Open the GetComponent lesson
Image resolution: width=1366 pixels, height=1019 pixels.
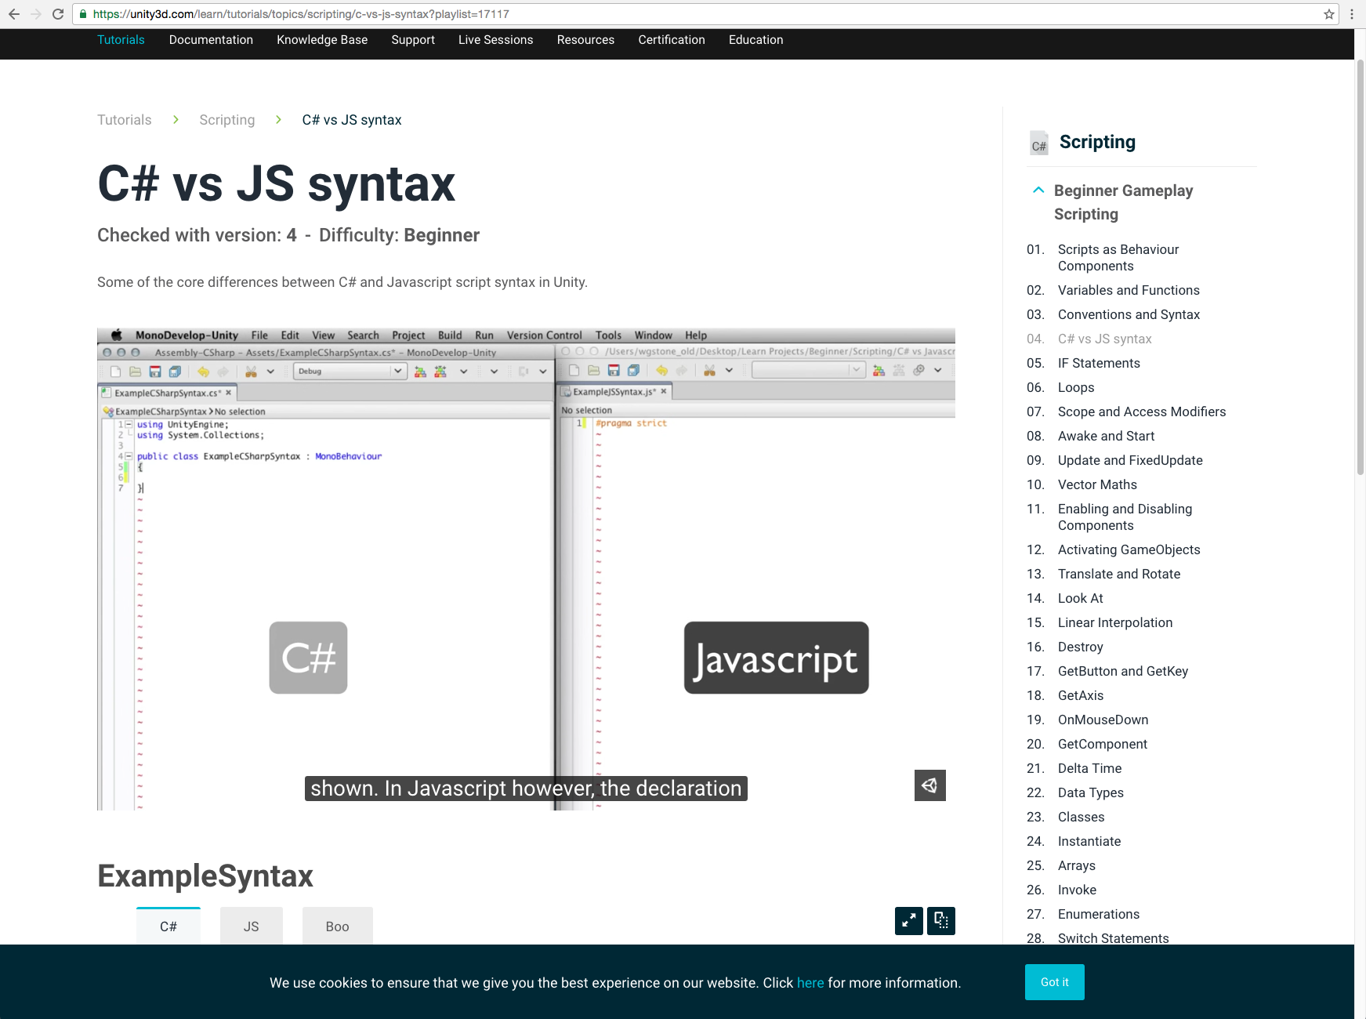[1103, 744]
